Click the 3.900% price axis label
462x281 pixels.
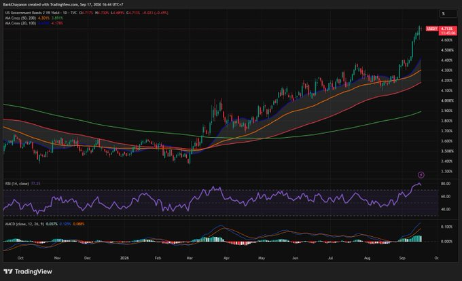pos(447,111)
